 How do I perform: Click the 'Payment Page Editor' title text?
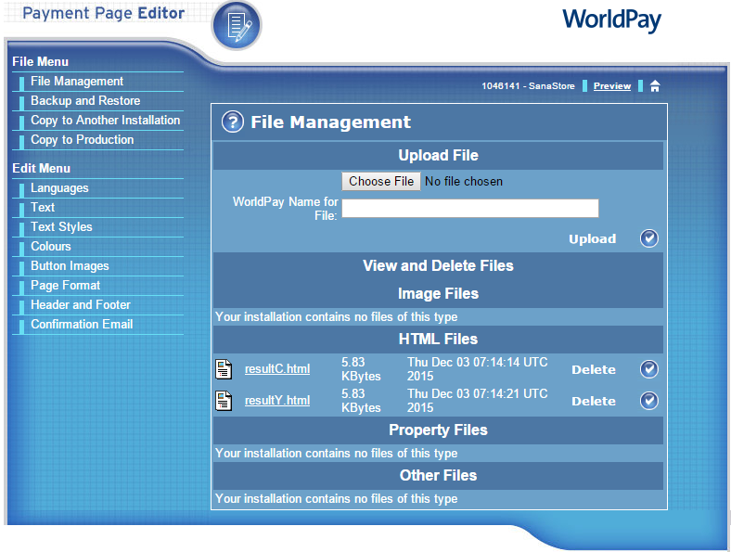(x=104, y=13)
